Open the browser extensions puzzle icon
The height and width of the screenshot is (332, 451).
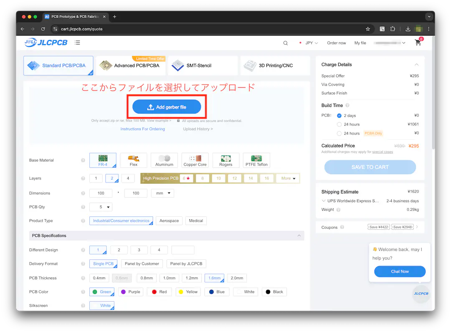(393, 29)
